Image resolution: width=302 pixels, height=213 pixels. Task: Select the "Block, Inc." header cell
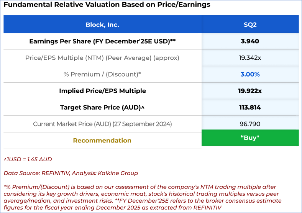[x=102, y=25]
